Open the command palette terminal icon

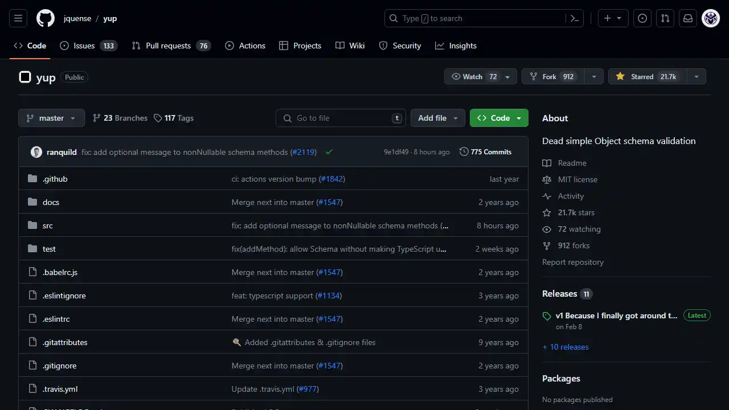[x=574, y=18]
